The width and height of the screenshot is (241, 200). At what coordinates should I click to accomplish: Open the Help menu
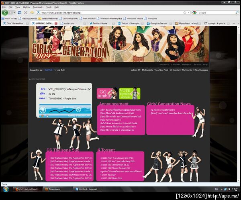point(57,7)
